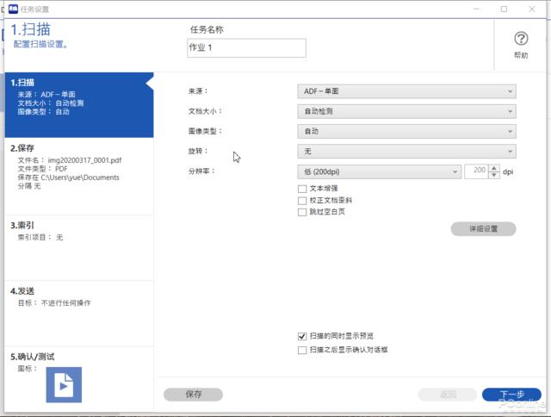Uncheck 扫描的同时显示预览 checkbox

click(x=301, y=336)
